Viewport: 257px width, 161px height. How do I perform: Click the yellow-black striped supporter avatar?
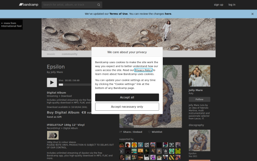[x=171, y=158]
